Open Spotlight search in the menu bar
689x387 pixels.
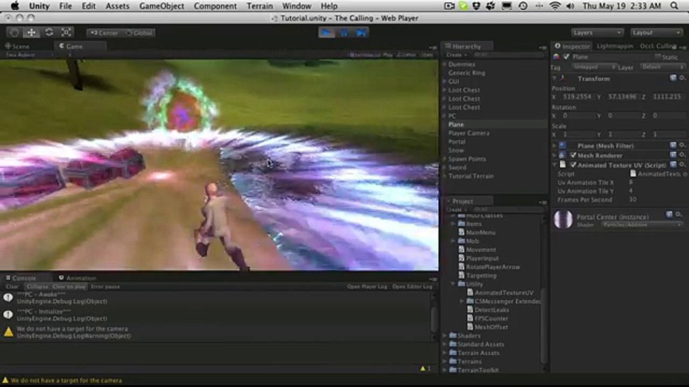point(675,6)
